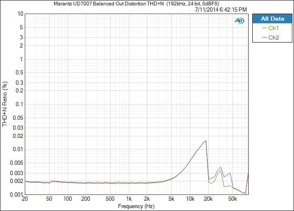Click the distortion peak near 20k on the curve

[x=205, y=141]
